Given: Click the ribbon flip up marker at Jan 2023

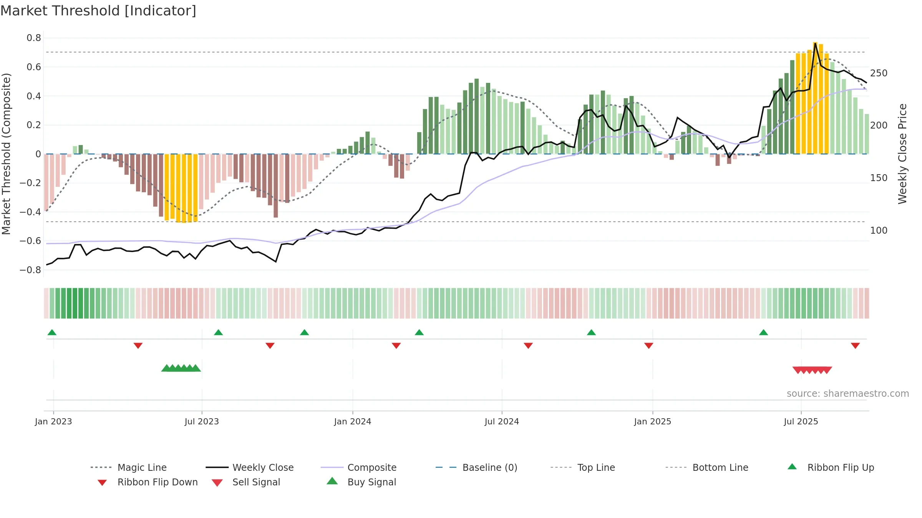Looking at the screenshot, I should pos(52,332).
